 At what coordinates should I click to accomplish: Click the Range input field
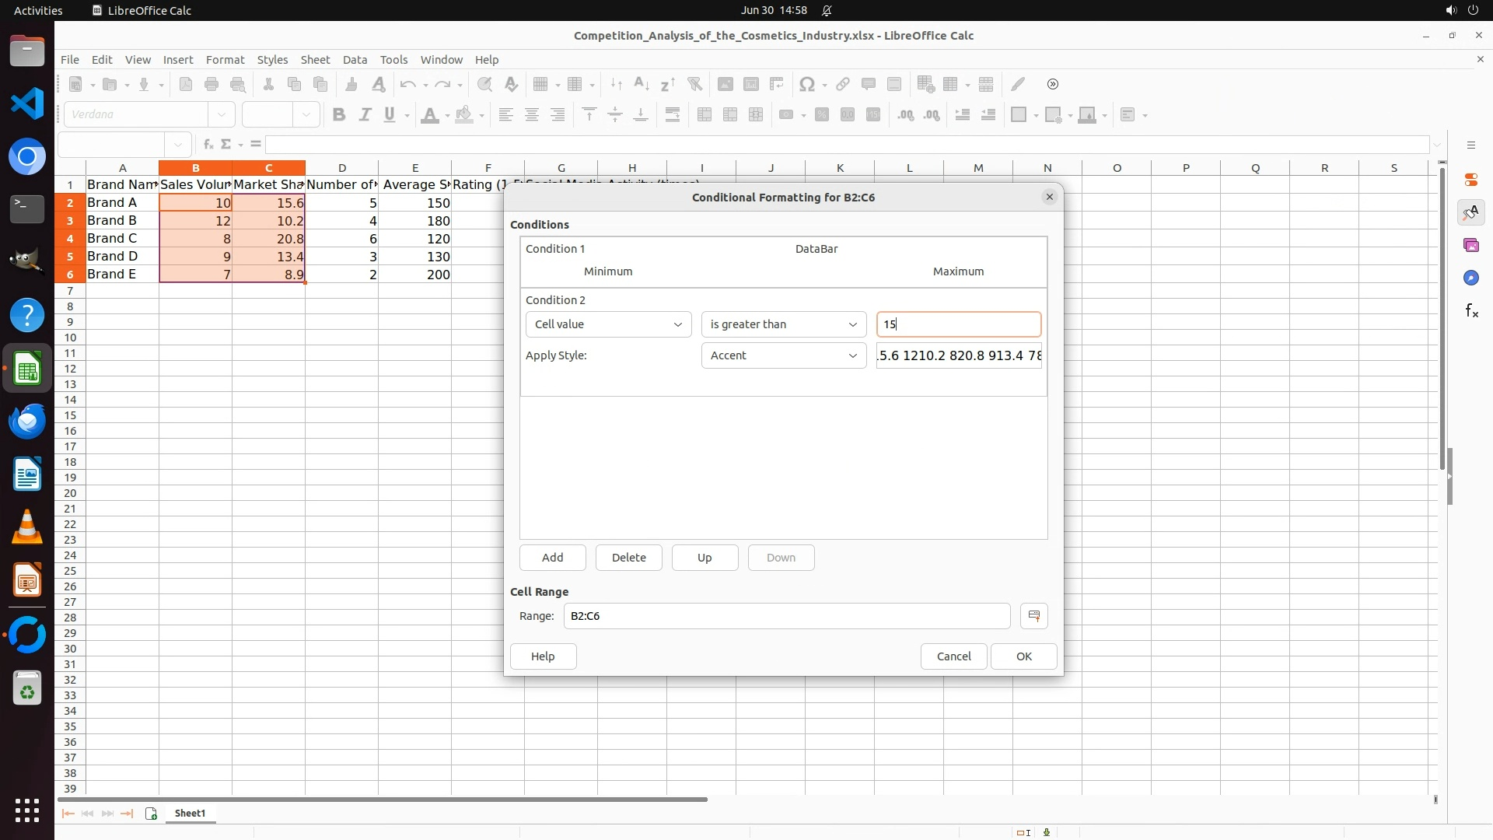coord(786,616)
